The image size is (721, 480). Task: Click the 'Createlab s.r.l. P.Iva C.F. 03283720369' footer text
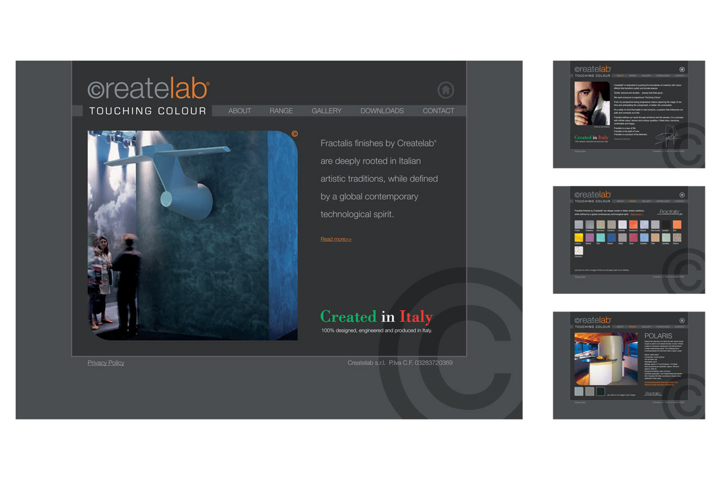tap(400, 363)
